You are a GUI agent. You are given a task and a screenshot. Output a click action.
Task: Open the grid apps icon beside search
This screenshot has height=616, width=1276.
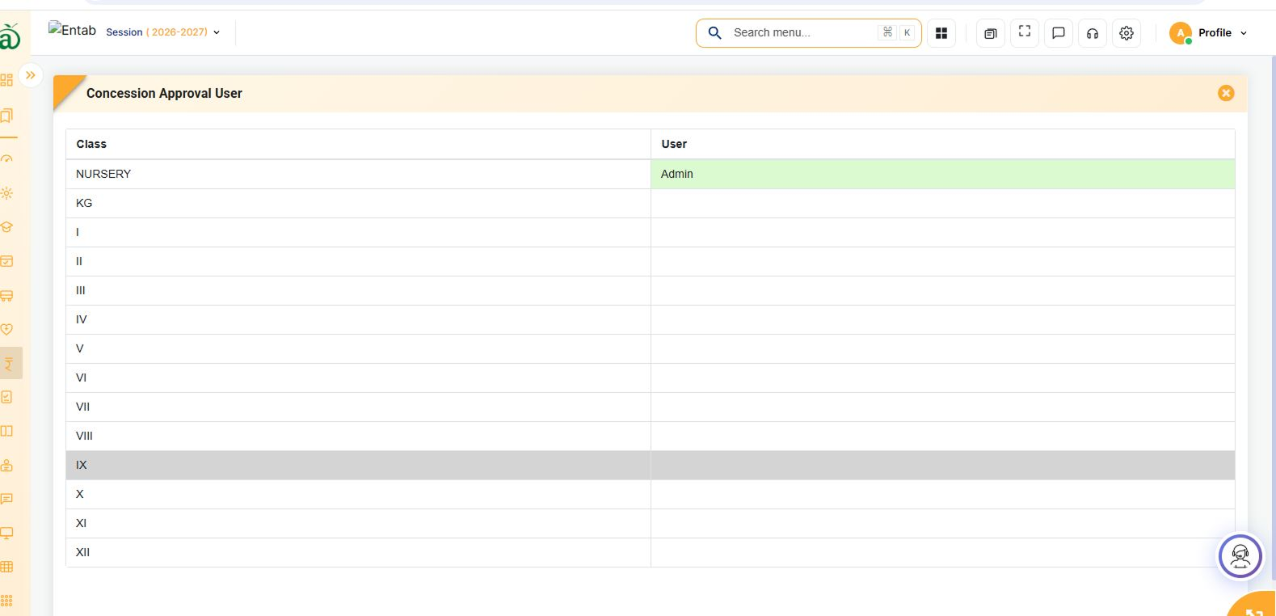tap(941, 33)
